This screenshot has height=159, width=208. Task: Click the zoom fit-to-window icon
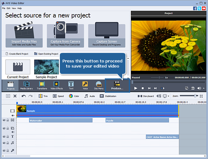point(201,96)
